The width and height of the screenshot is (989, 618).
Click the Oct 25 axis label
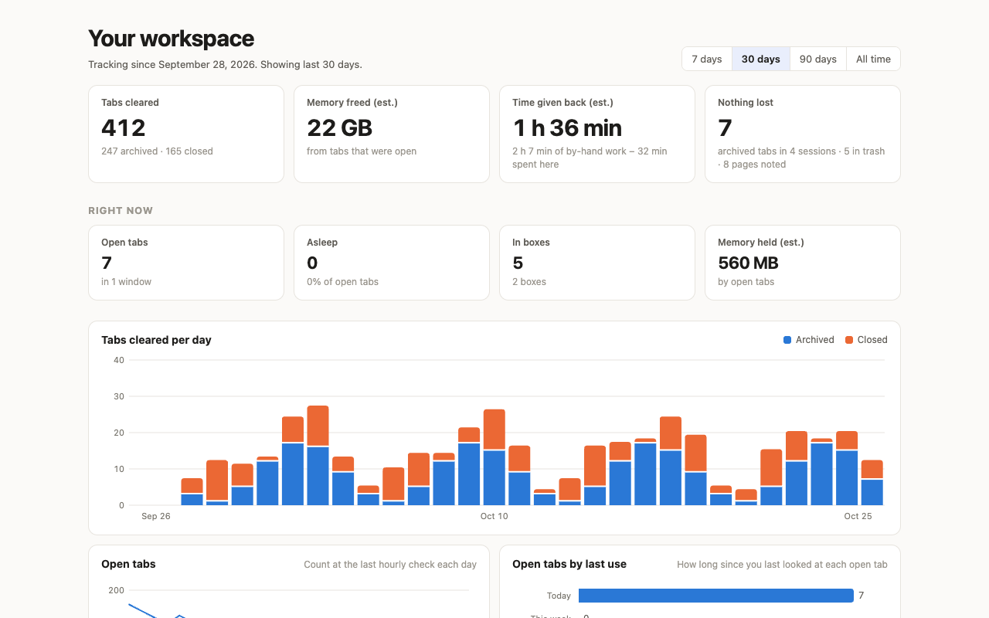coord(858,516)
